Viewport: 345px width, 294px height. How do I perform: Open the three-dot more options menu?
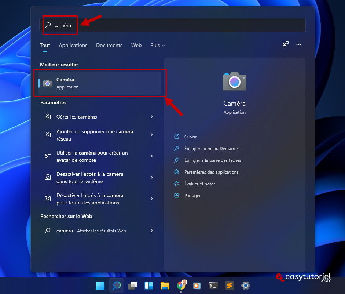point(298,44)
